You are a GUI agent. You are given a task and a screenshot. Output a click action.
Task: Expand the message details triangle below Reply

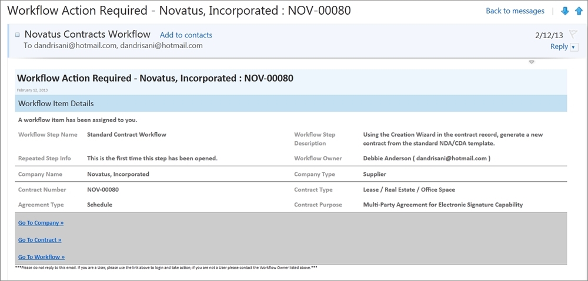(x=532, y=62)
